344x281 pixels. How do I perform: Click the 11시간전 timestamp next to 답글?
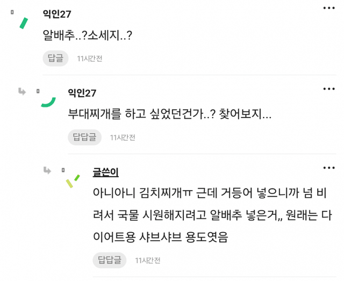click(90, 58)
